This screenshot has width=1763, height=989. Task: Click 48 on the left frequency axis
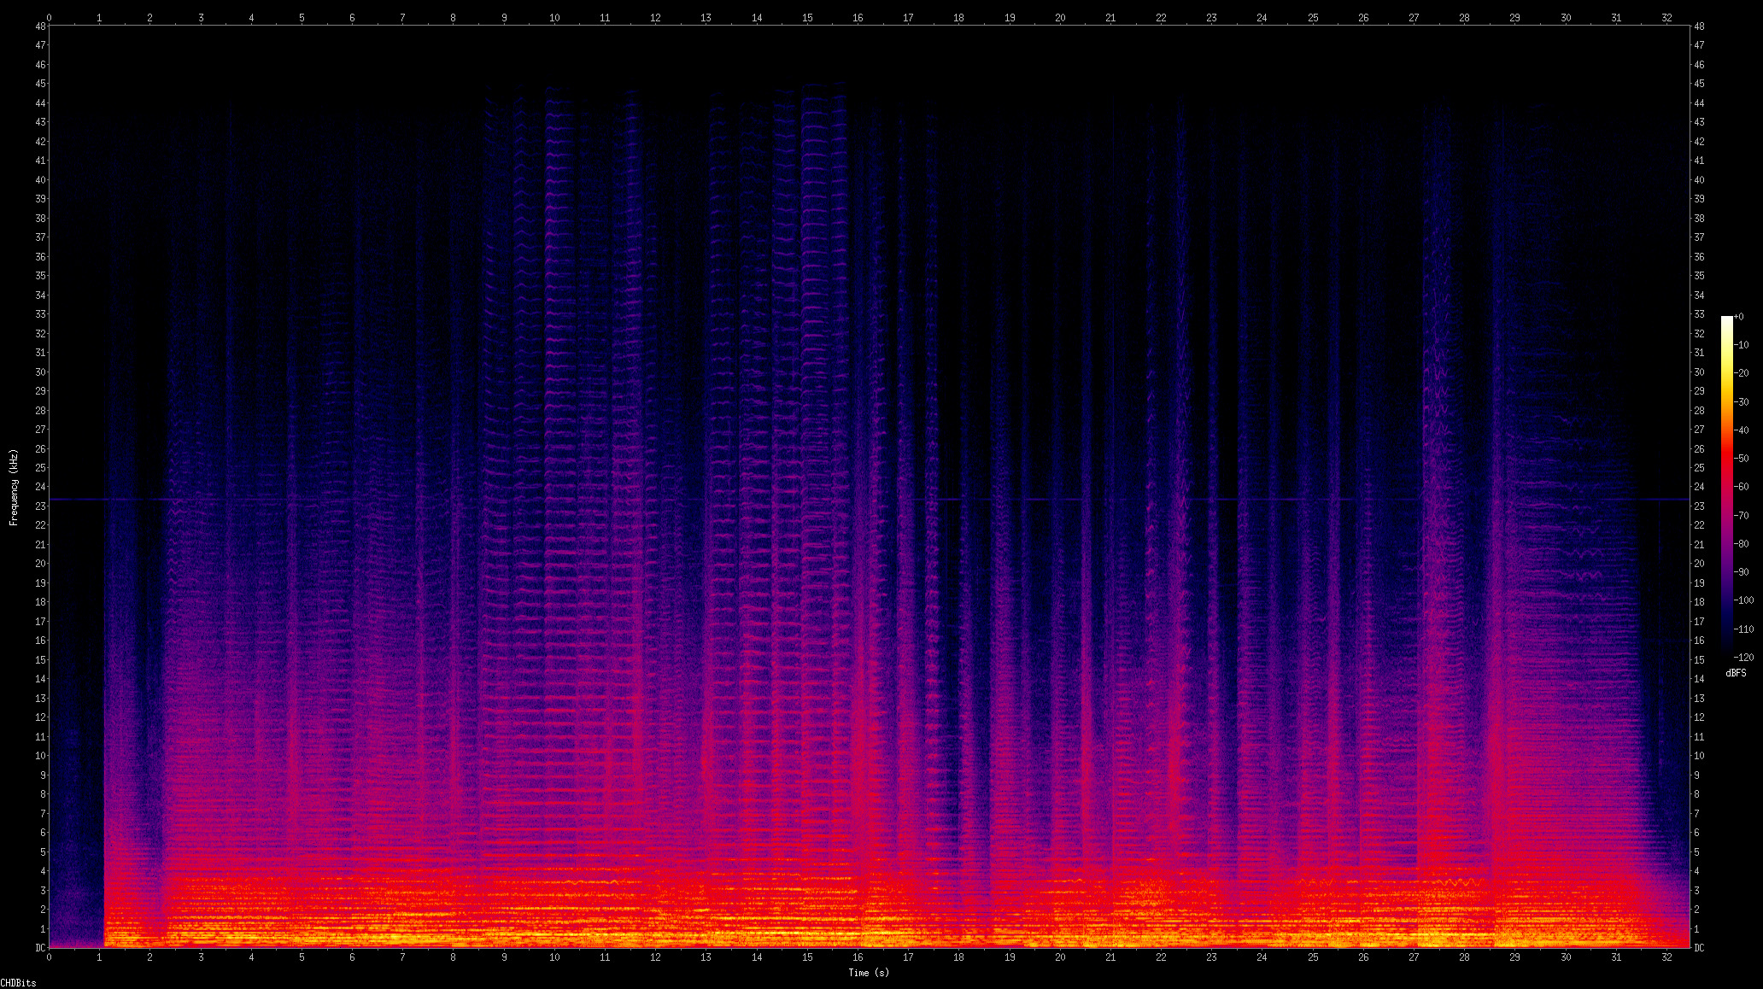coord(40,26)
